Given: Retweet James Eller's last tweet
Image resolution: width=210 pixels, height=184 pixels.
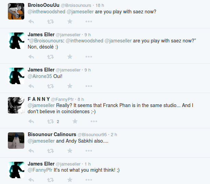Looking at the screenshot, I should [x=50, y=180].
